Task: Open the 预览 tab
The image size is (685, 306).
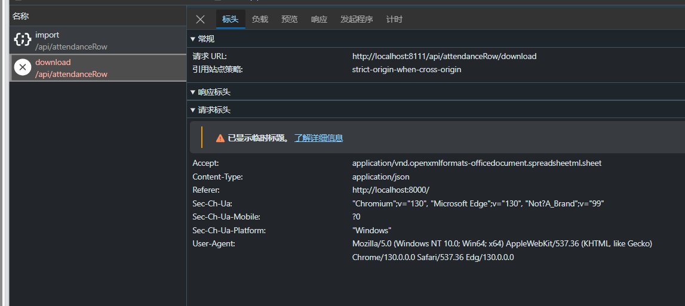Action: [x=290, y=19]
